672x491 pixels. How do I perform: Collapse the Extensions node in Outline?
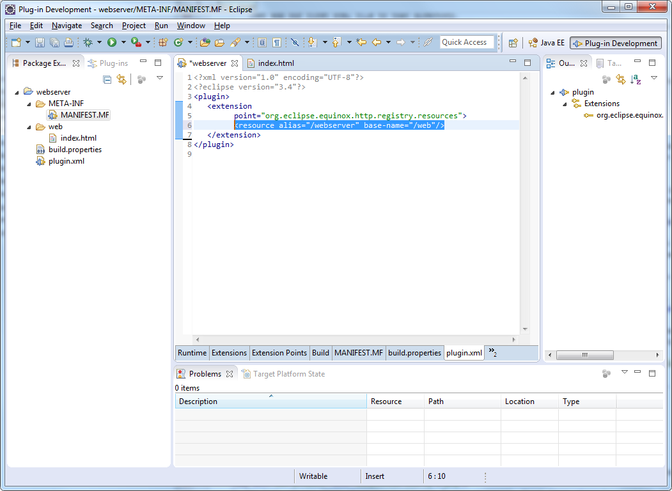click(x=565, y=104)
